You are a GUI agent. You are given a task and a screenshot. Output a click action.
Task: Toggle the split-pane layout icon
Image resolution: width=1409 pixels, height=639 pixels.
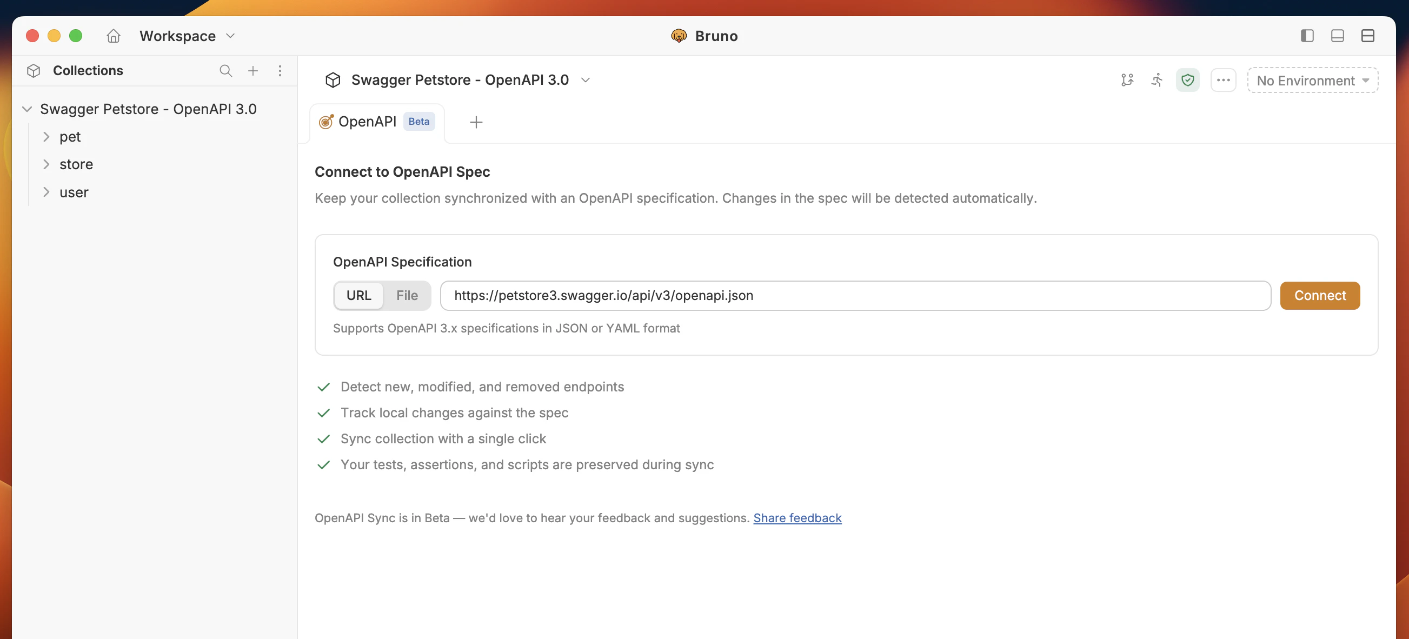click(x=1367, y=36)
